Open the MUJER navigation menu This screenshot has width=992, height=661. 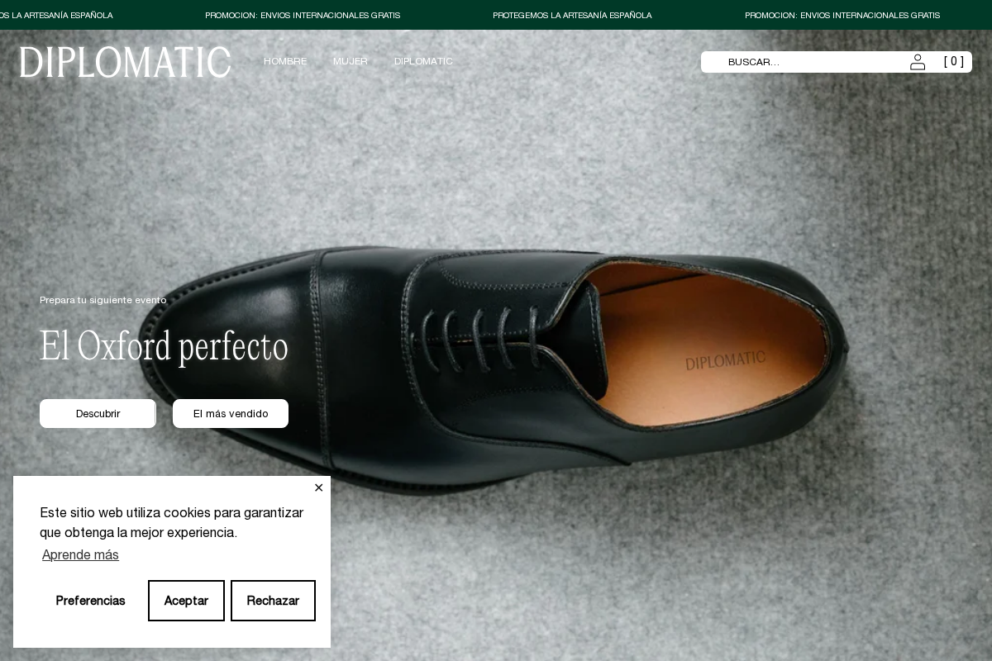350,61
